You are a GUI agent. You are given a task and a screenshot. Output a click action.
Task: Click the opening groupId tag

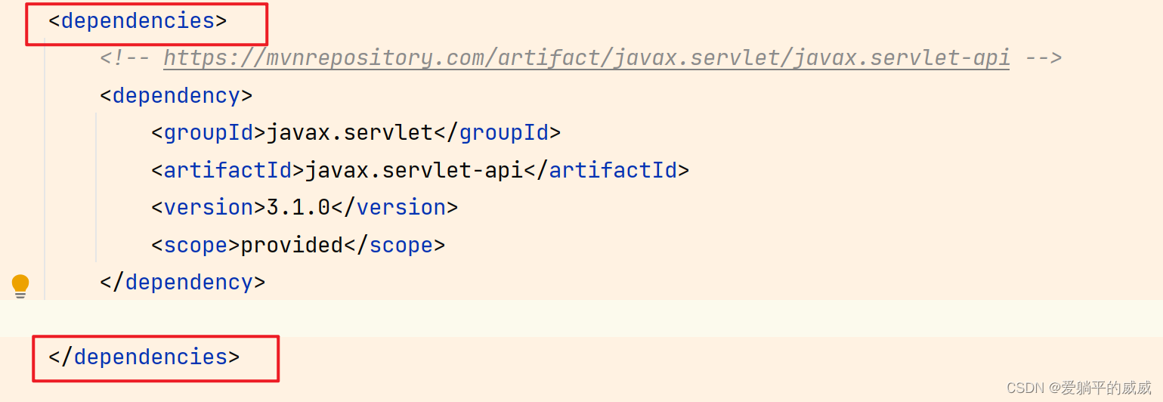click(x=209, y=133)
